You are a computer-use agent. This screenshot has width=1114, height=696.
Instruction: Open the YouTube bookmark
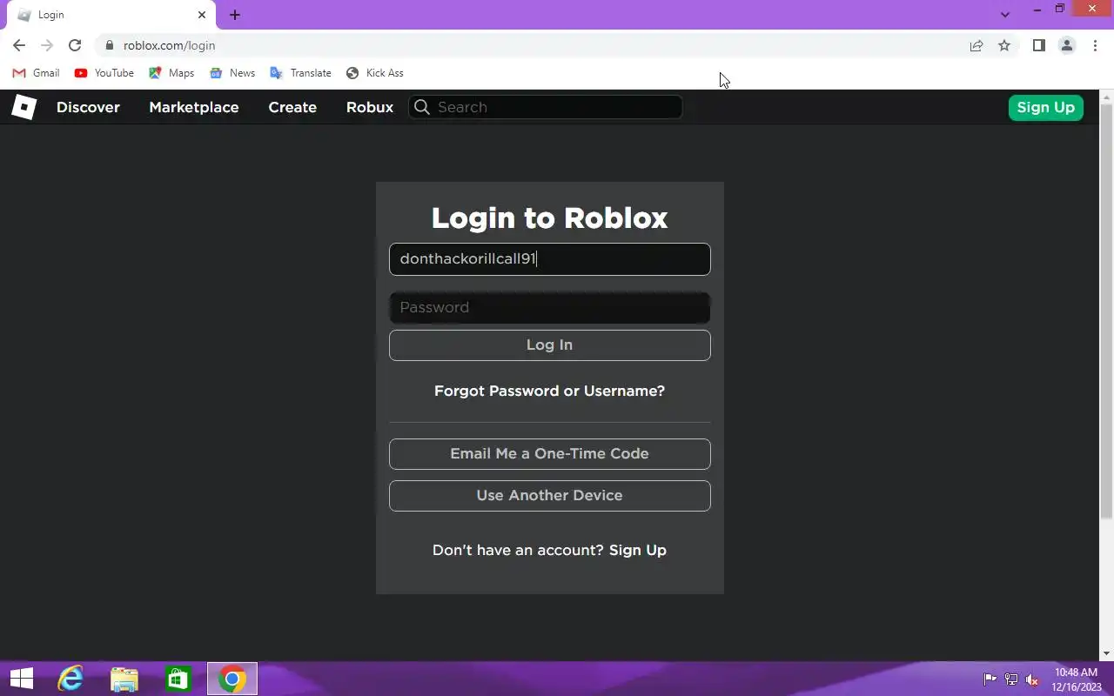104,73
